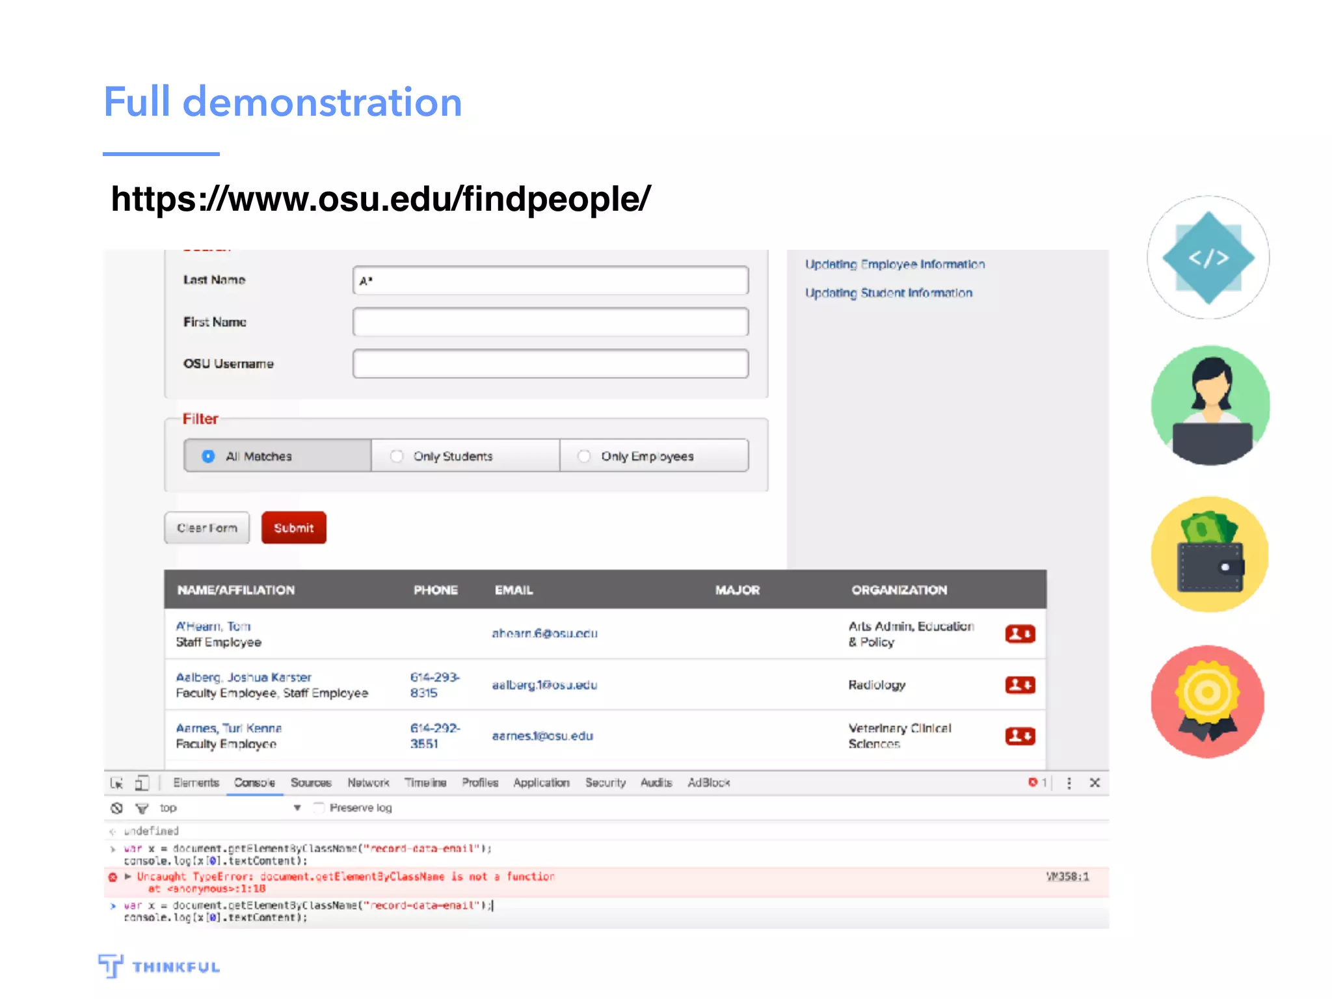This screenshot has width=1332, height=999.
Task: Switch to the Network tab
Action: tap(368, 783)
